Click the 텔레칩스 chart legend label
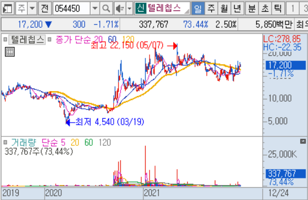The height and width of the screenshot is (200, 308). [x=27, y=40]
